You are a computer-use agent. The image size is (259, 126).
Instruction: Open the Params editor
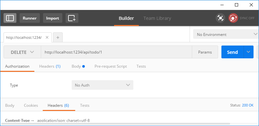[x=205, y=52]
